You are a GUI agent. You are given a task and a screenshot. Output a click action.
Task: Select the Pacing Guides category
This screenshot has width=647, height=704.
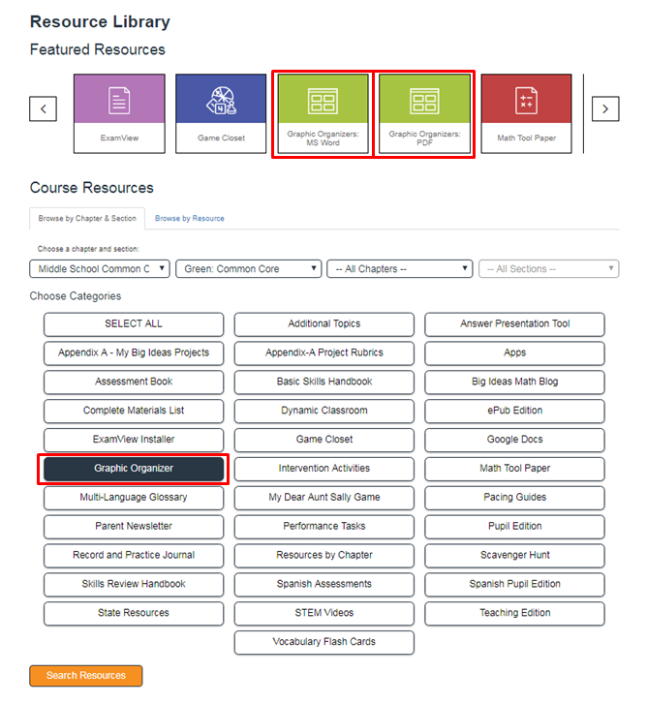514,498
